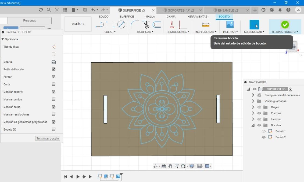The height and width of the screenshot is (182, 304).
Task: Click the Save icon
Action: click(85, 10)
